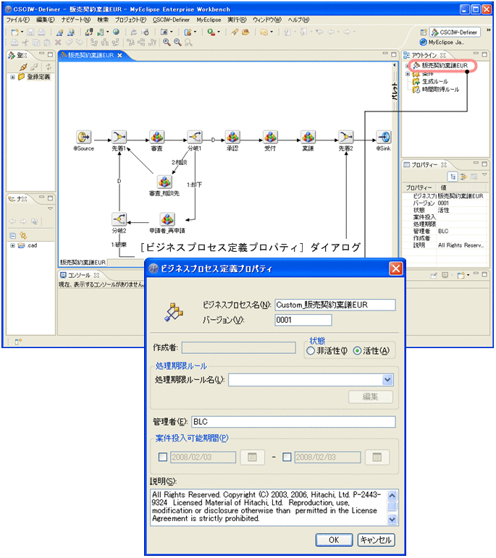The image size is (496, 558).
Task: Open the 編集(E) menu
Action: pyautogui.click(x=46, y=20)
